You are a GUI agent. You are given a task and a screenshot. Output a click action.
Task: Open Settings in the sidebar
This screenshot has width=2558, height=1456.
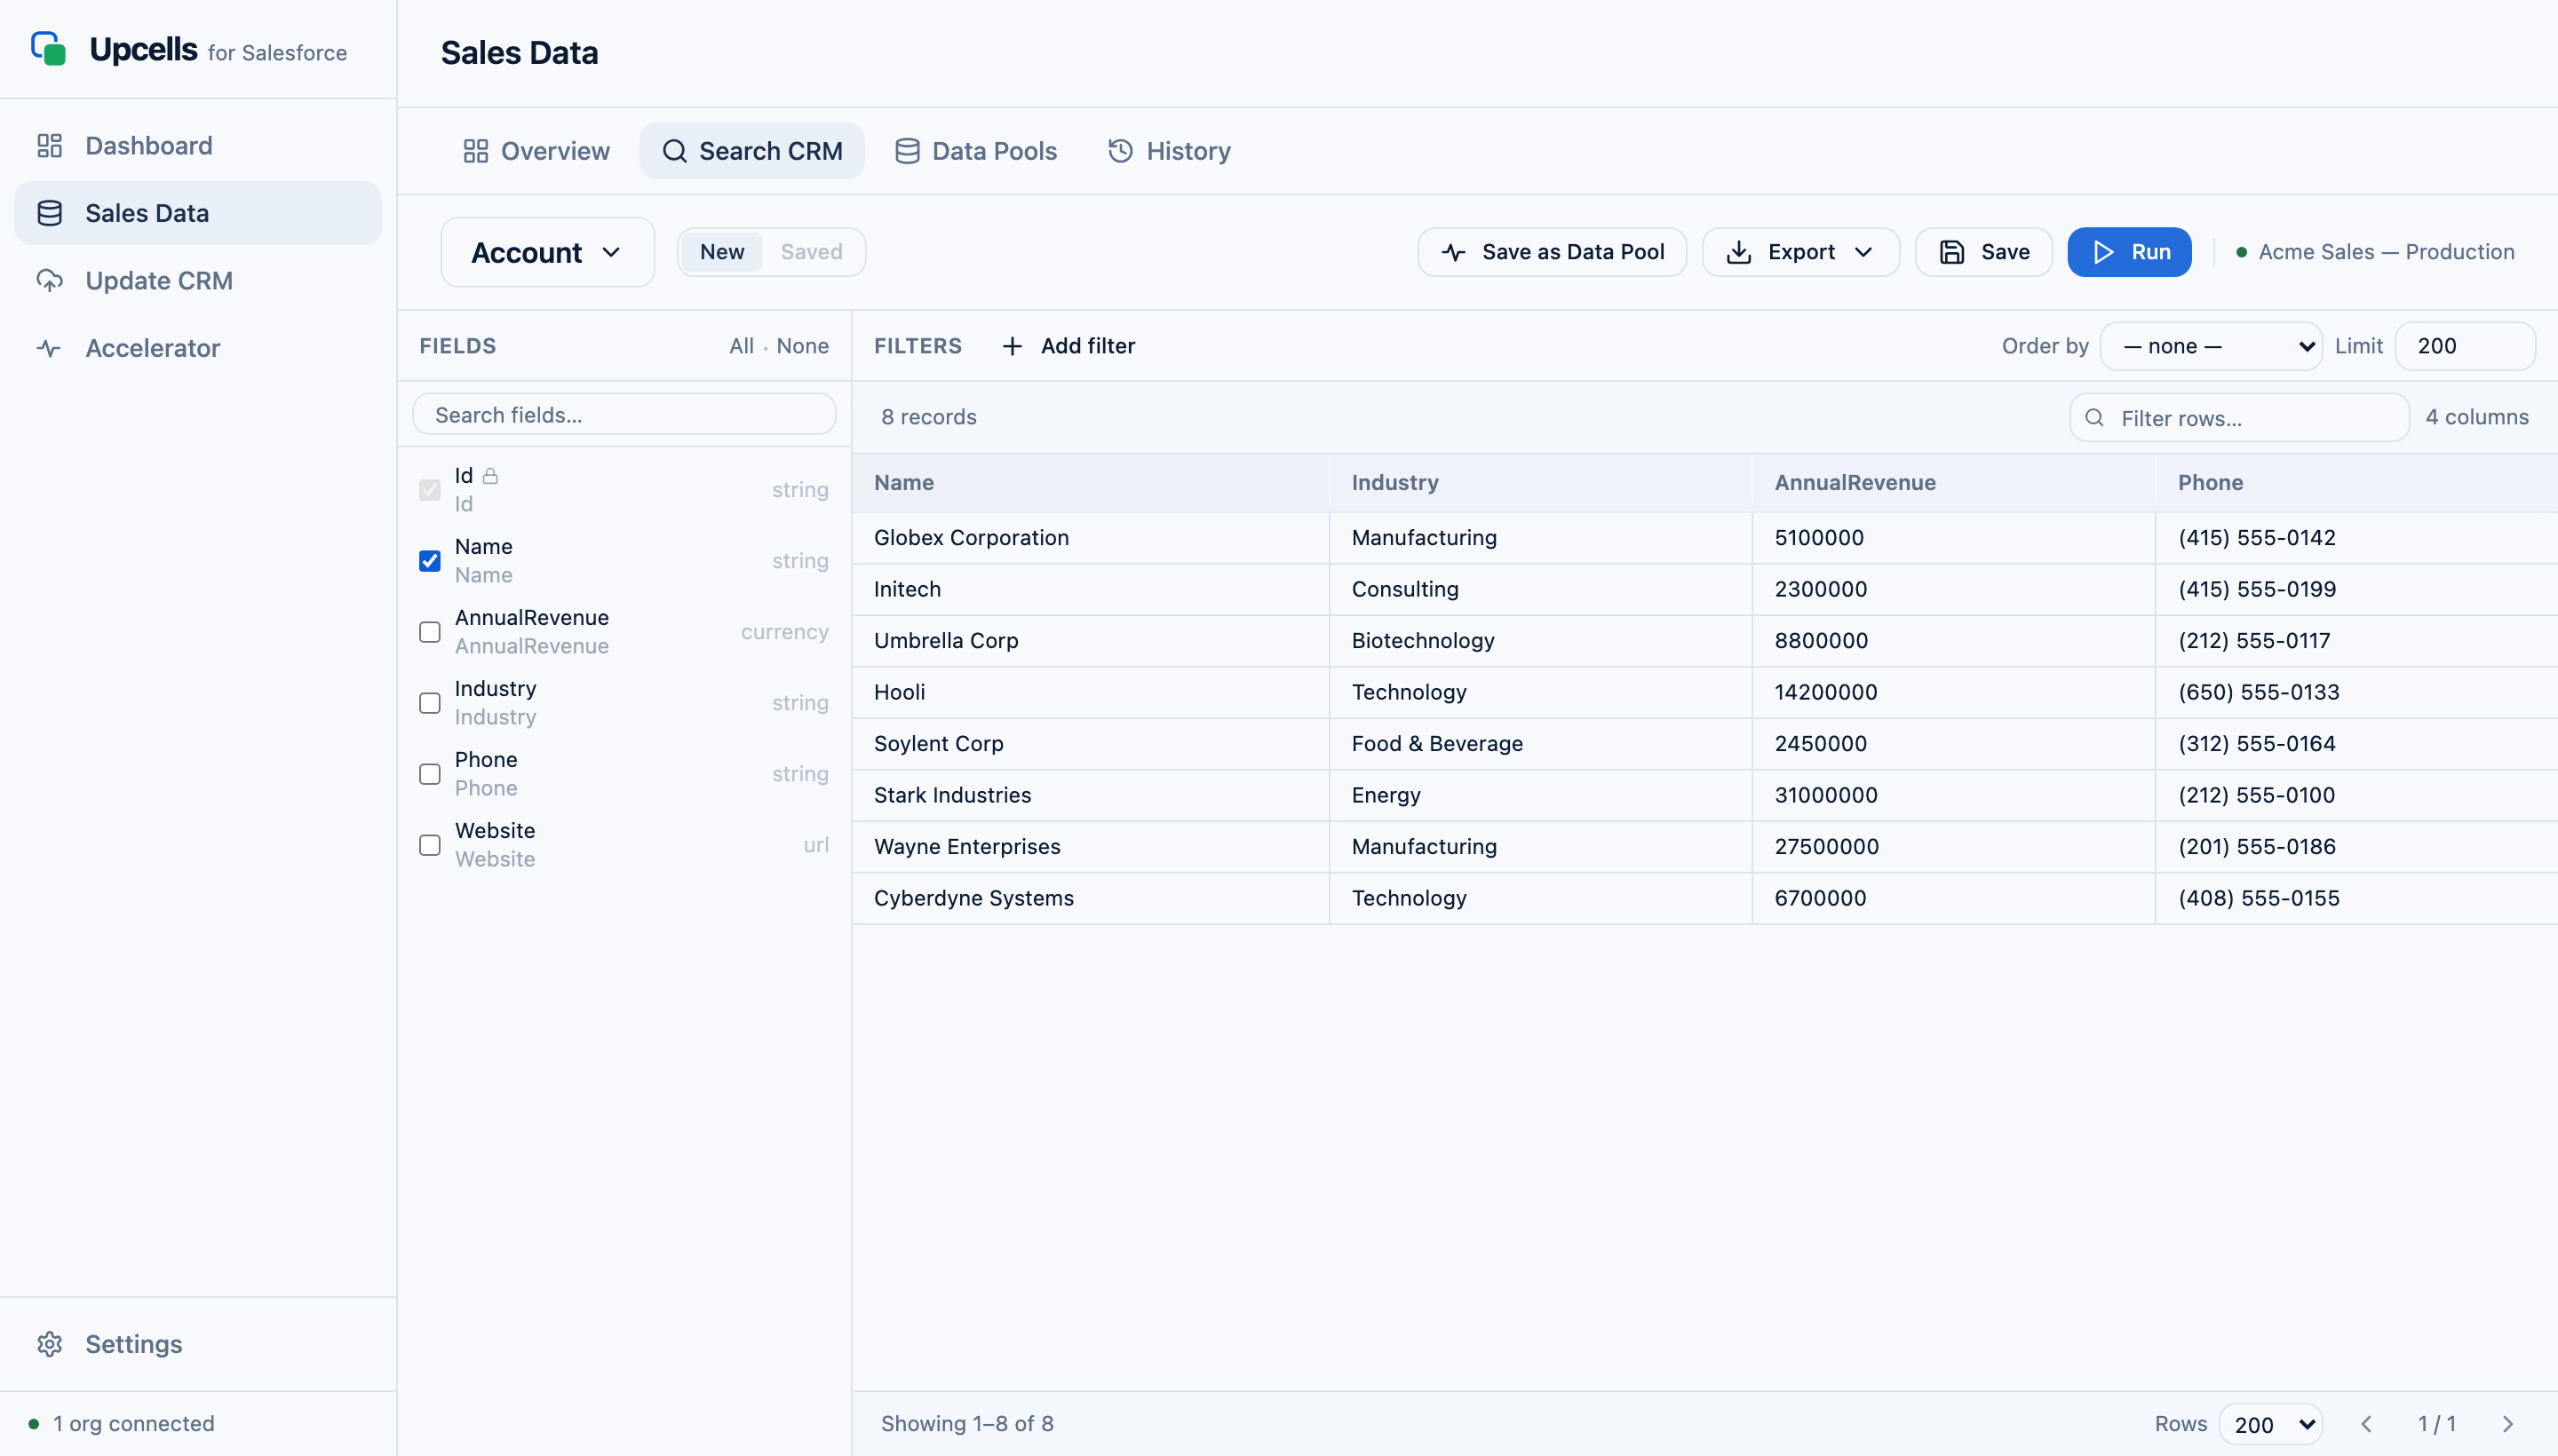pyautogui.click(x=198, y=1344)
